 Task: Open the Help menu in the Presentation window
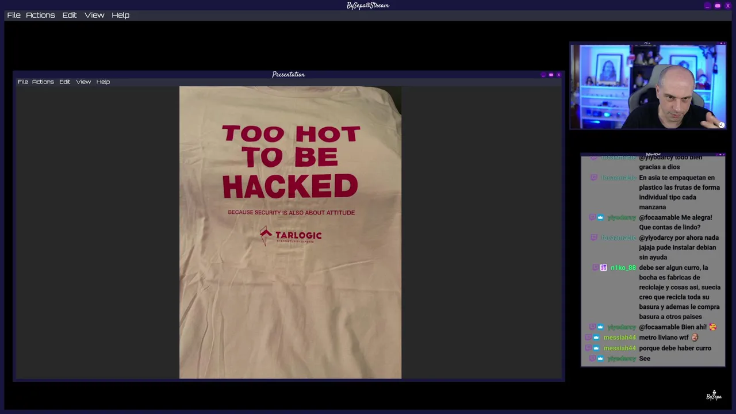point(103,82)
